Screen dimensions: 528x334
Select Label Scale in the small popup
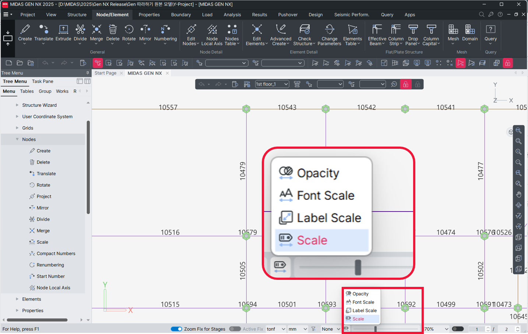pyautogui.click(x=362, y=310)
